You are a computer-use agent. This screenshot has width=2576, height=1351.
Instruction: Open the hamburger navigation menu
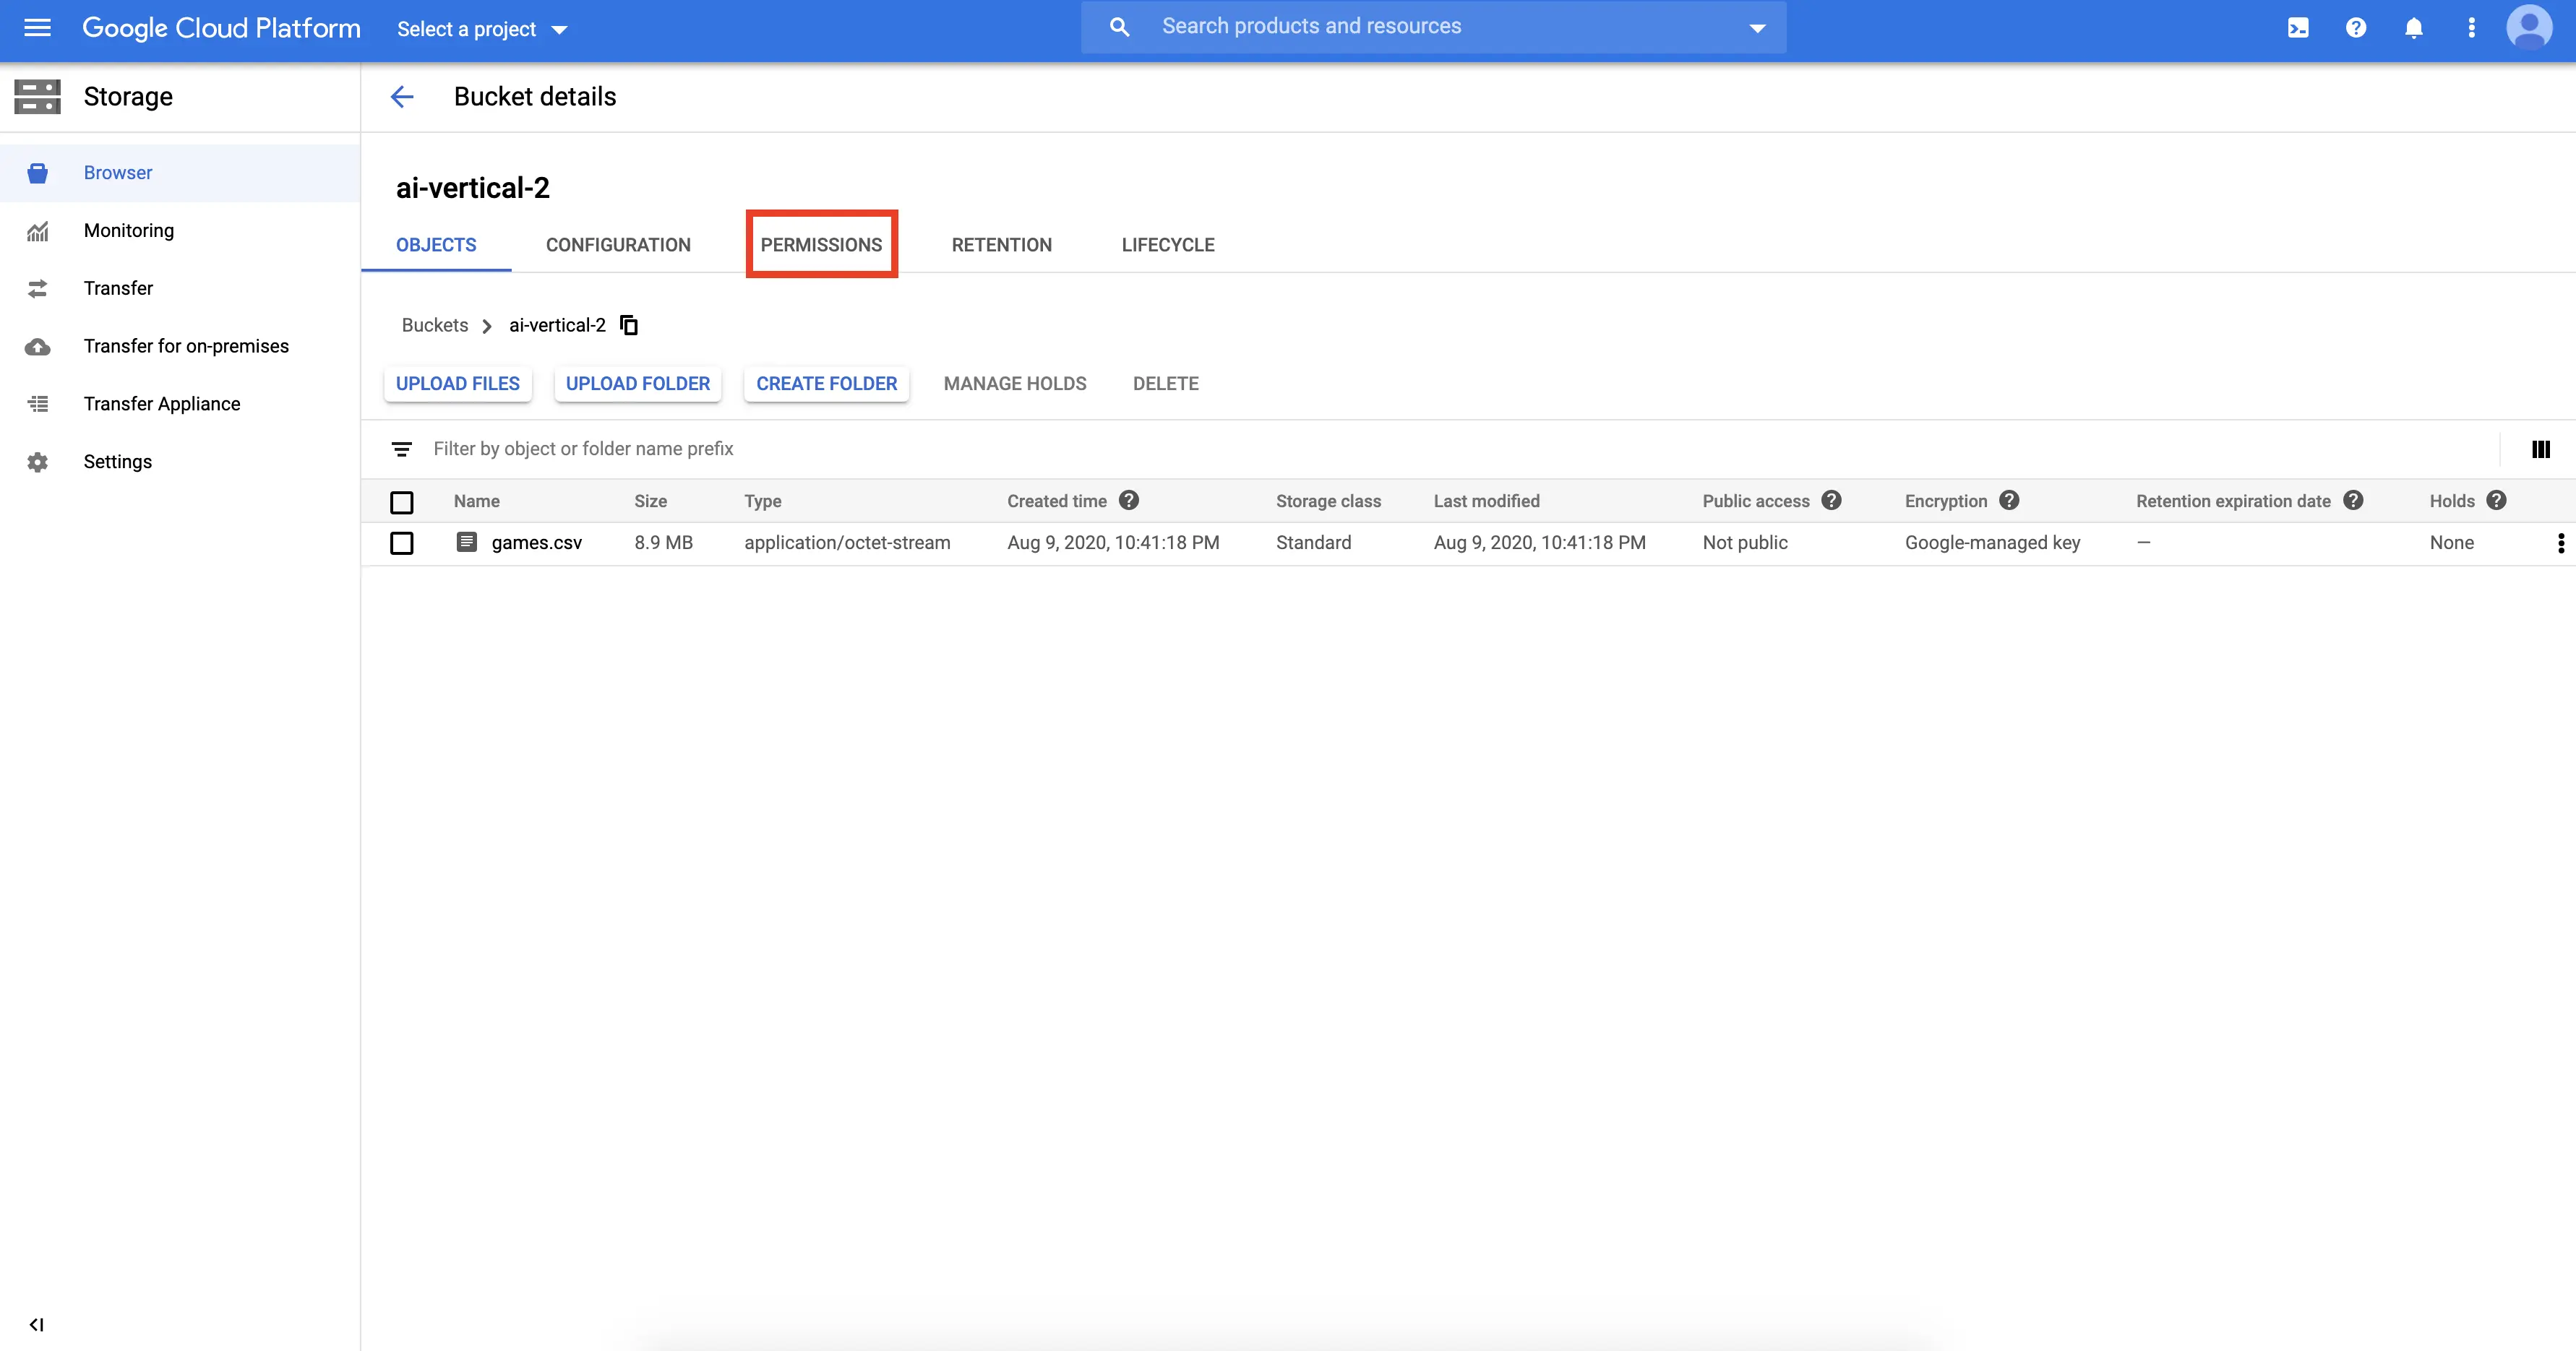(x=37, y=28)
